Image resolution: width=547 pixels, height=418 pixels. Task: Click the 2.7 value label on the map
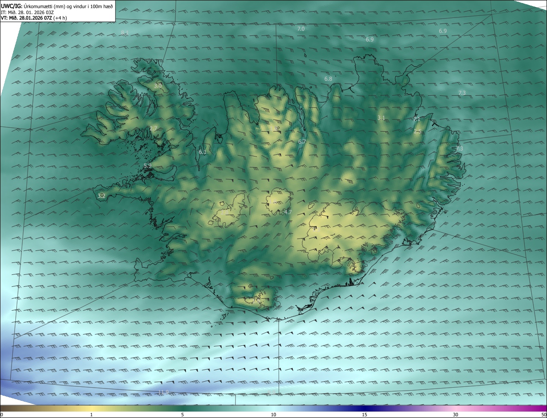153,128
